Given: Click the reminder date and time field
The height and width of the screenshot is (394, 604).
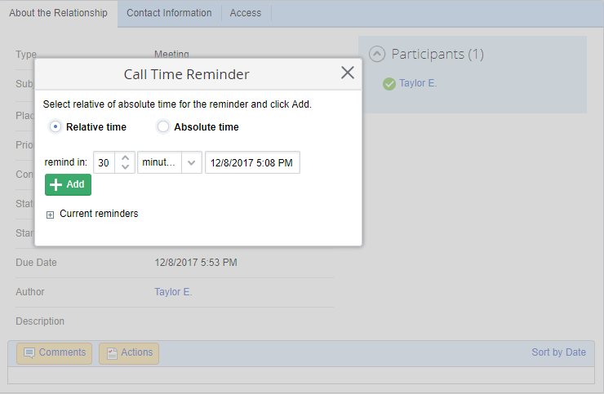Looking at the screenshot, I should coord(252,162).
